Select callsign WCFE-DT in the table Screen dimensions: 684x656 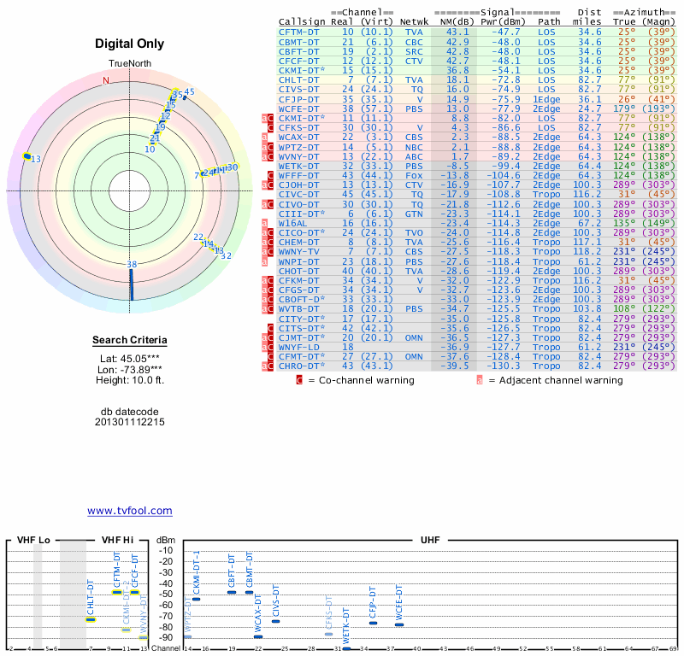tap(298, 109)
